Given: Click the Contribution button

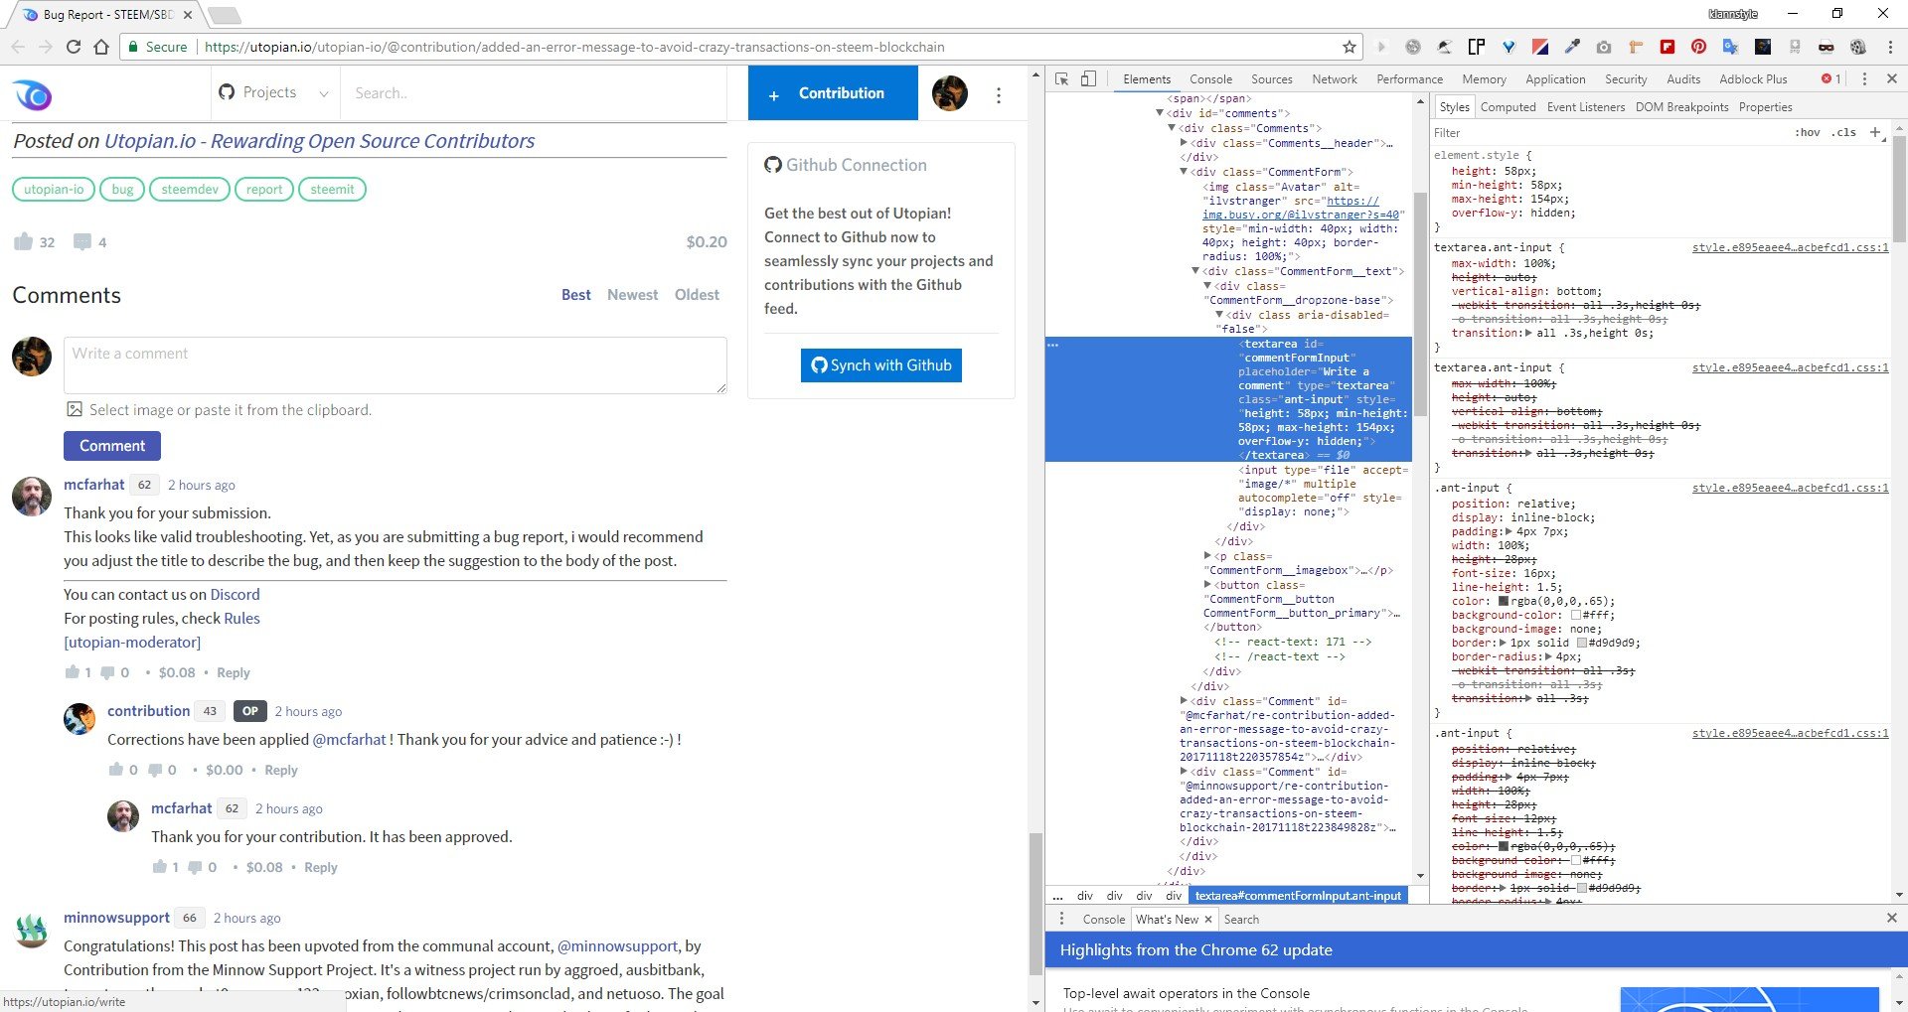Looking at the screenshot, I should (833, 93).
